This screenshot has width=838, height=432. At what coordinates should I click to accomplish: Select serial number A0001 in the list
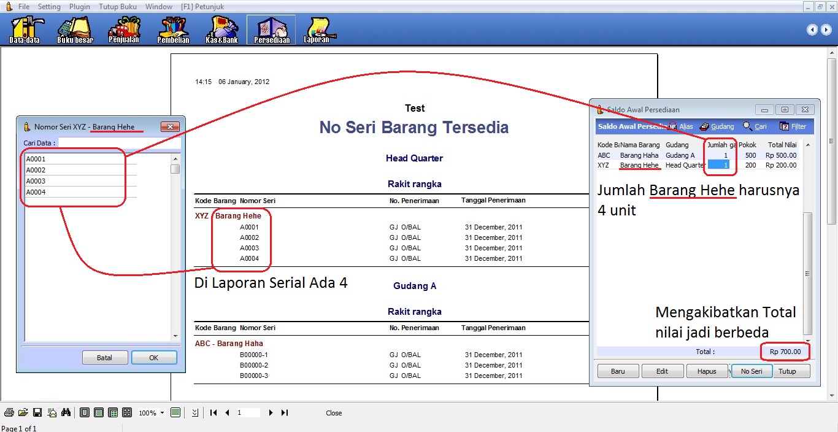click(x=80, y=159)
